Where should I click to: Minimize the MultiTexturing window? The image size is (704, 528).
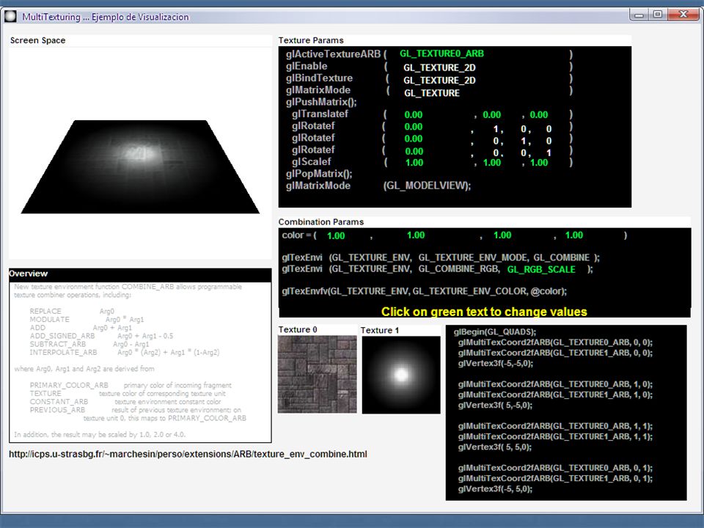tap(639, 15)
